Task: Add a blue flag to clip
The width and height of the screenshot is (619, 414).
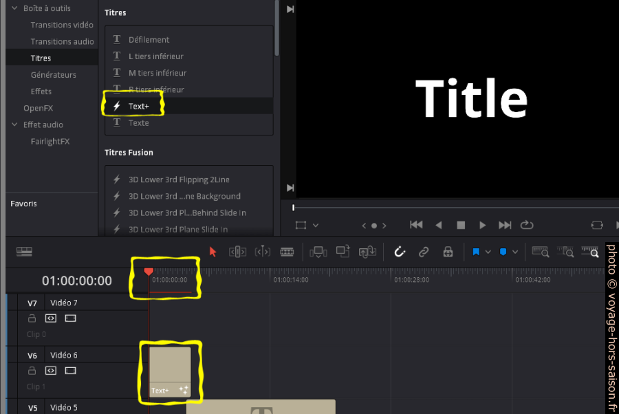Action: pos(476,252)
